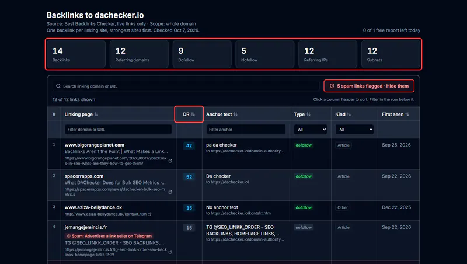Click the sort arrows beside DR
This screenshot has width=467, height=264.
193,114
